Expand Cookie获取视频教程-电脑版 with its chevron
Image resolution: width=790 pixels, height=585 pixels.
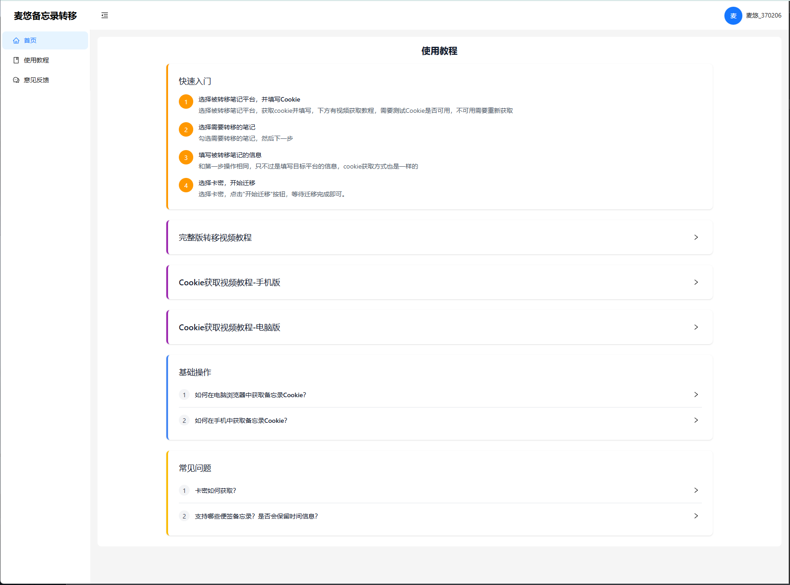click(x=696, y=327)
